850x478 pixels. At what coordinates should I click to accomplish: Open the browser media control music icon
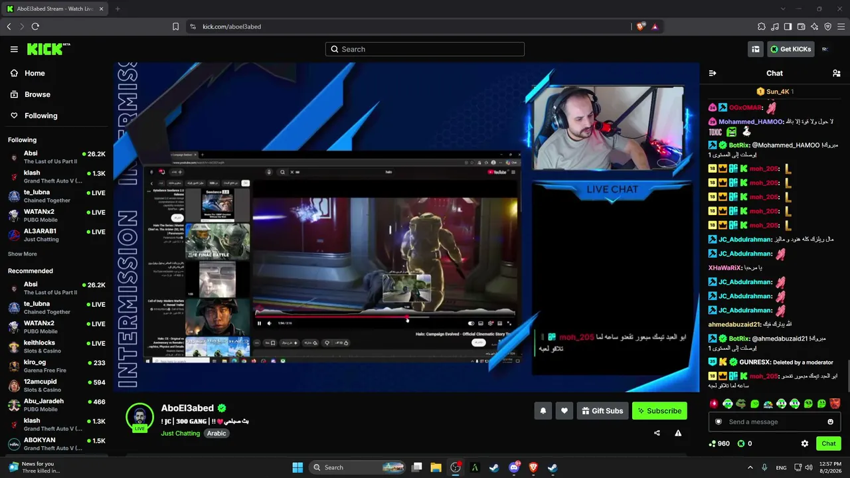click(x=775, y=27)
